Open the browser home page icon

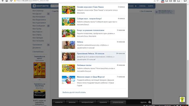(7, 1)
